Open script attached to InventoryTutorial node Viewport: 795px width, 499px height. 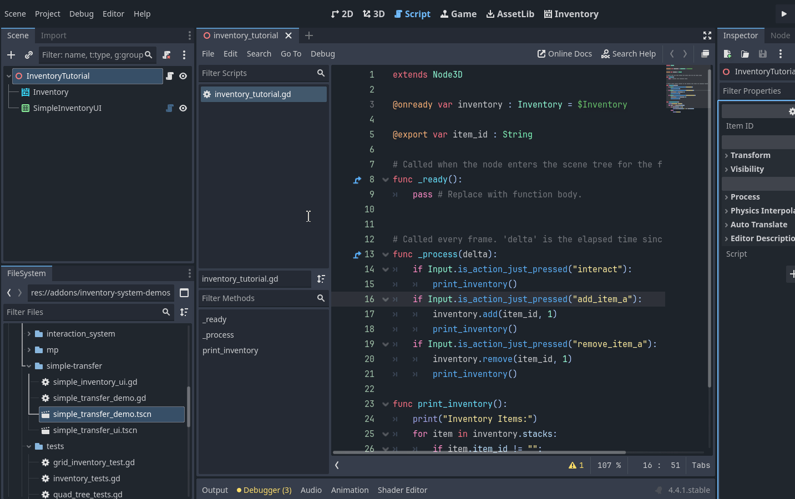(x=170, y=76)
